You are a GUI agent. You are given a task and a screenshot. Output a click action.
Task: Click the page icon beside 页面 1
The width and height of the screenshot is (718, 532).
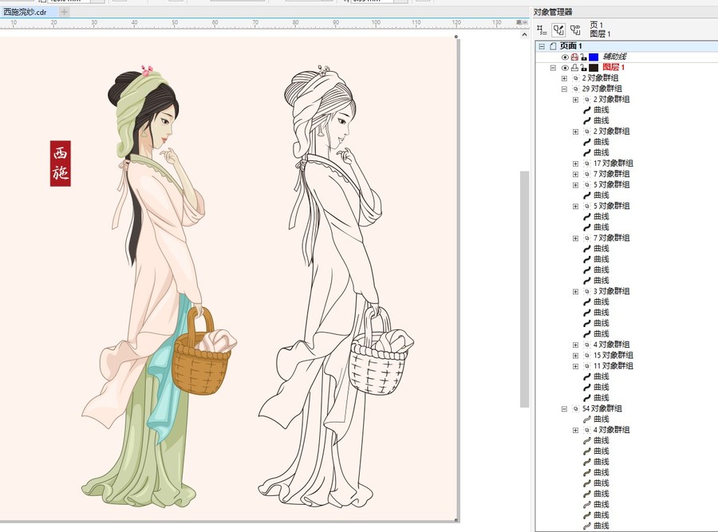coord(553,45)
